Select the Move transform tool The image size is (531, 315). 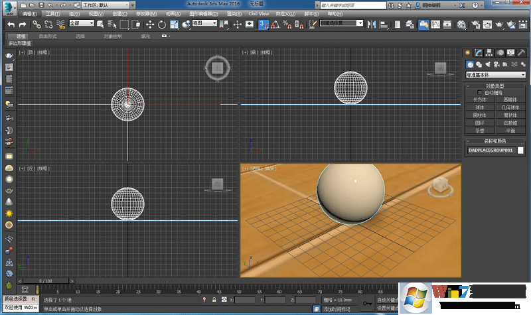click(150, 25)
